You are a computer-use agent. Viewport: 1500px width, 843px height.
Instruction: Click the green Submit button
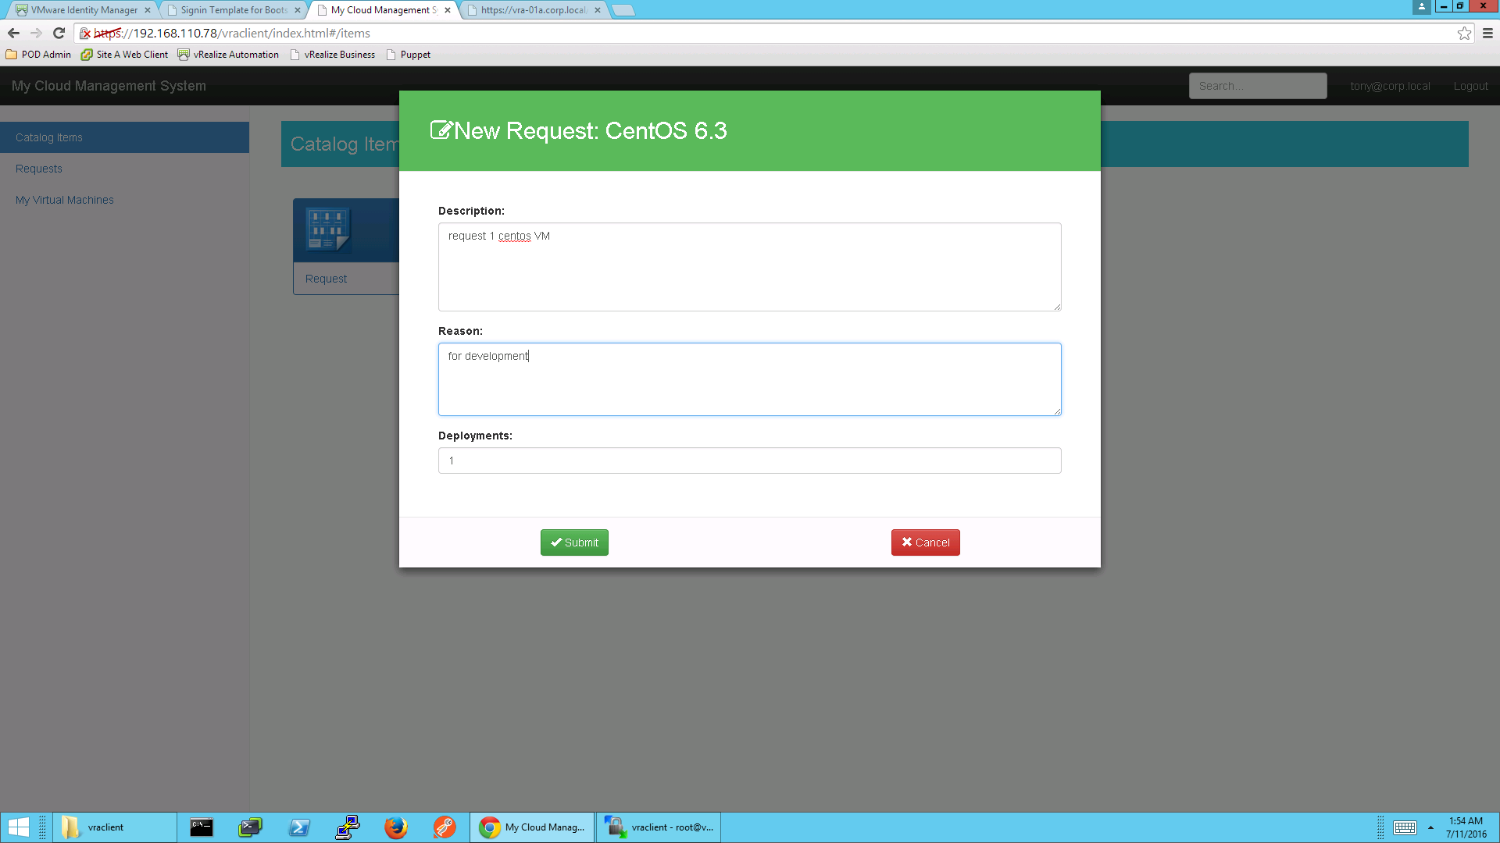(x=574, y=542)
